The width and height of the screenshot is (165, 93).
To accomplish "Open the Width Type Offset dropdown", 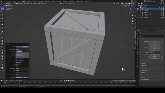I will (x=22, y=49).
